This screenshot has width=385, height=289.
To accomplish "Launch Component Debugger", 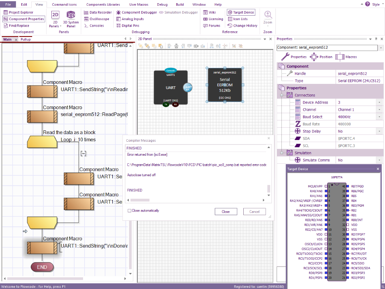I will (x=136, y=12).
